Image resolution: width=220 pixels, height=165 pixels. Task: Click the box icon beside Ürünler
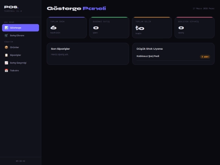coord(6,47)
